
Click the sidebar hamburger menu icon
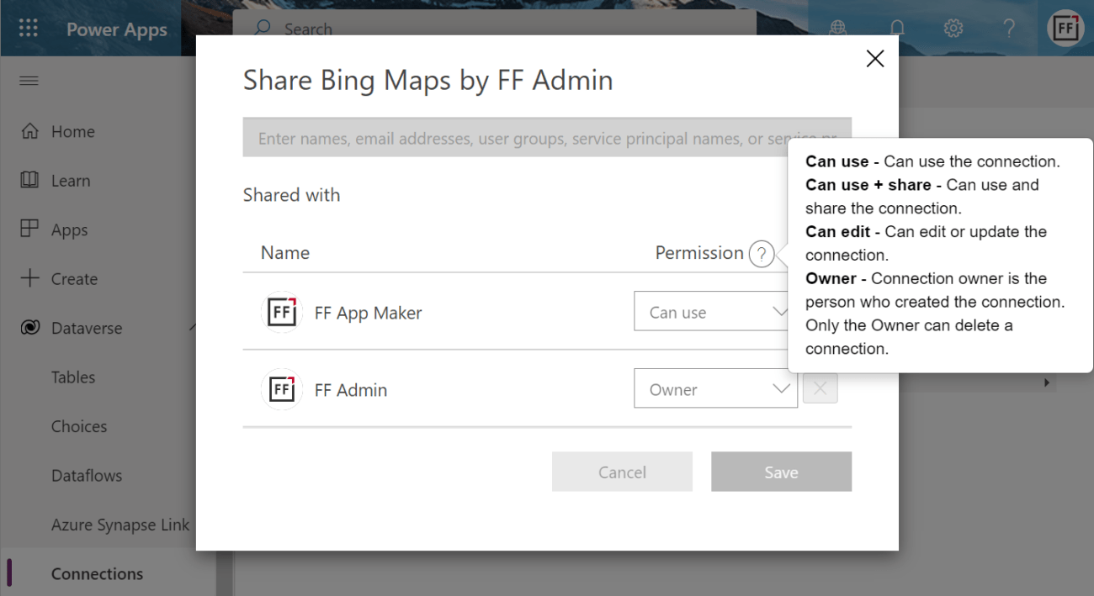(28, 81)
